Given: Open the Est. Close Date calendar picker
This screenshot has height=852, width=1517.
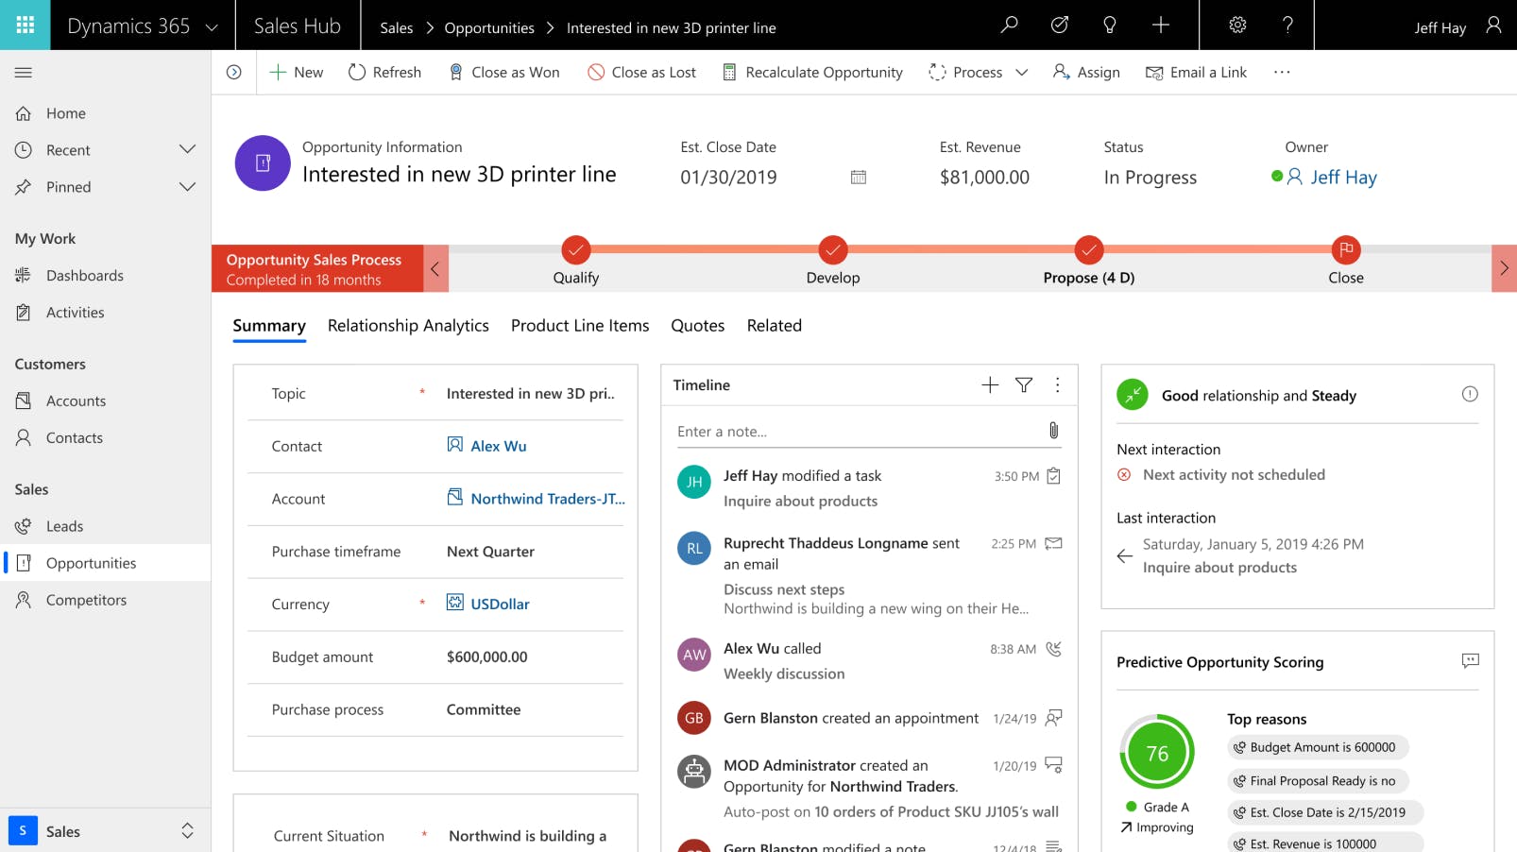Looking at the screenshot, I should [858, 177].
